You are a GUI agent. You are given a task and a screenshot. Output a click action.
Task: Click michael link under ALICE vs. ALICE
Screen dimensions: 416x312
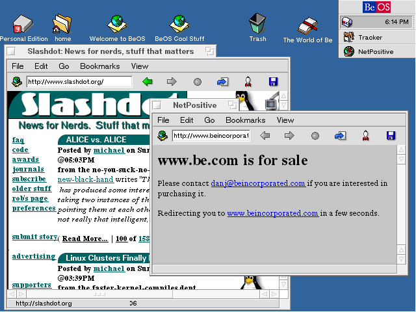(109, 150)
